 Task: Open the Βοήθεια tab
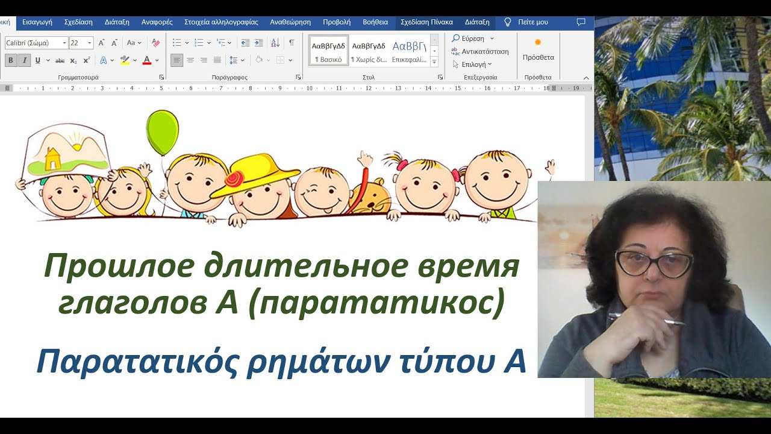pos(375,22)
